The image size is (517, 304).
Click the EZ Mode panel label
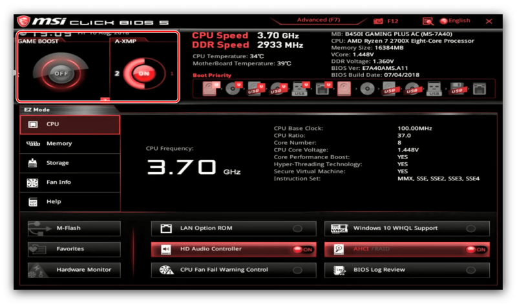click(x=37, y=109)
